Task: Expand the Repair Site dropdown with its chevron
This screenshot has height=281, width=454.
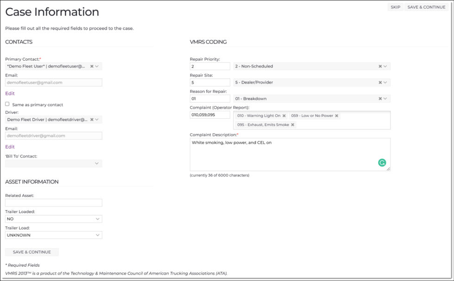Action: click(x=386, y=82)
